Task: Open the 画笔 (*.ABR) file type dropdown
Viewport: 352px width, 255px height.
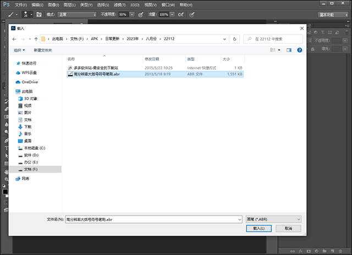Action: [273, 219]
